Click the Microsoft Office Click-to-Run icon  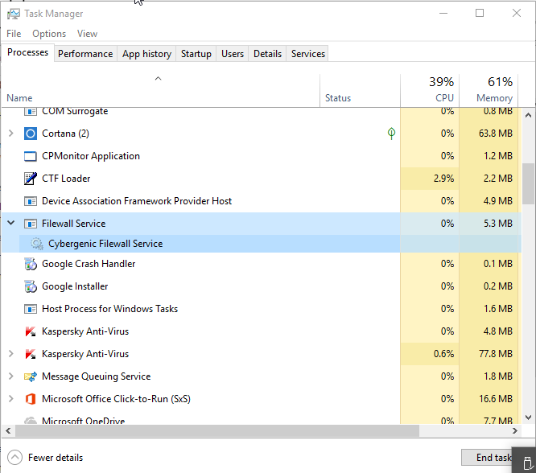pyautogui.click(x=30, y=399)
